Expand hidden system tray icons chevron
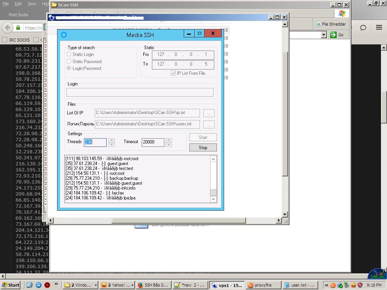The width and height of the screenshot is (387, 290). pos(326,285)
